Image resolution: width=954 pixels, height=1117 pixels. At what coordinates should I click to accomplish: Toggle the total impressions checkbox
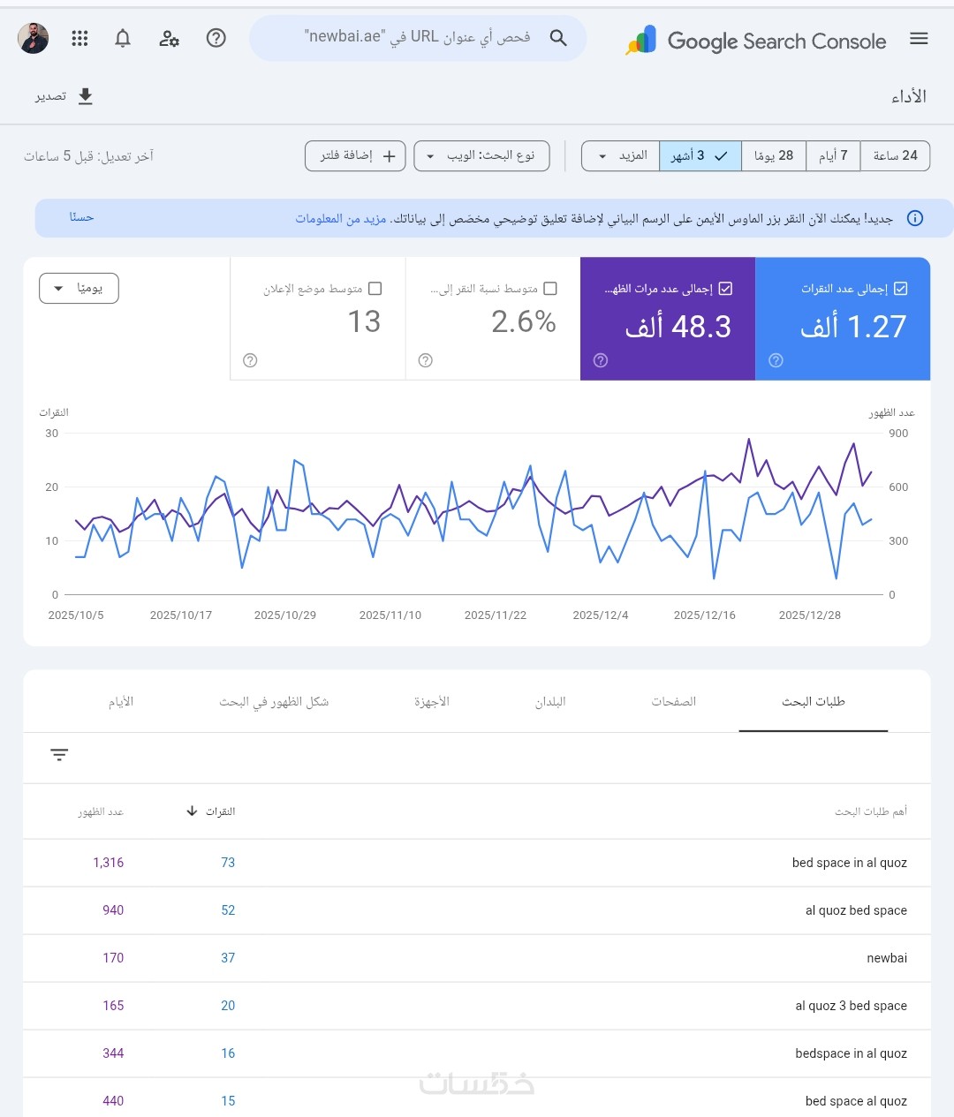click(725, 289)
